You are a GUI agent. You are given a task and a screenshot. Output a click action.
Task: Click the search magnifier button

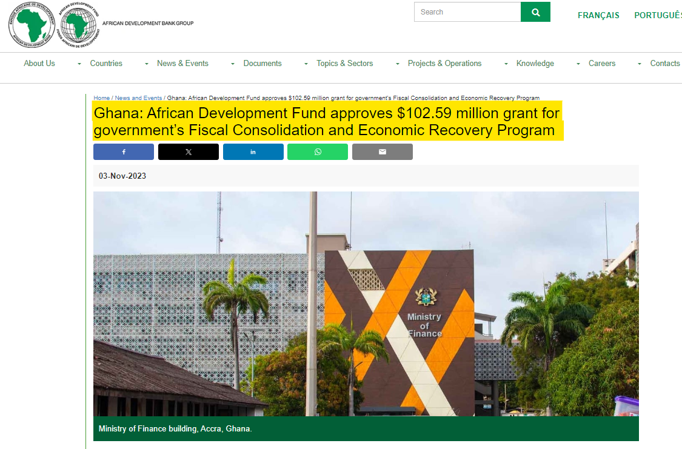pyautogui.click(x=535, y=12)
